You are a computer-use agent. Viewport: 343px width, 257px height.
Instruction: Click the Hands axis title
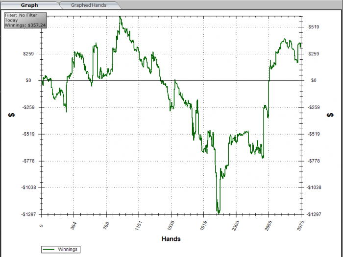[x=171, y=239]
